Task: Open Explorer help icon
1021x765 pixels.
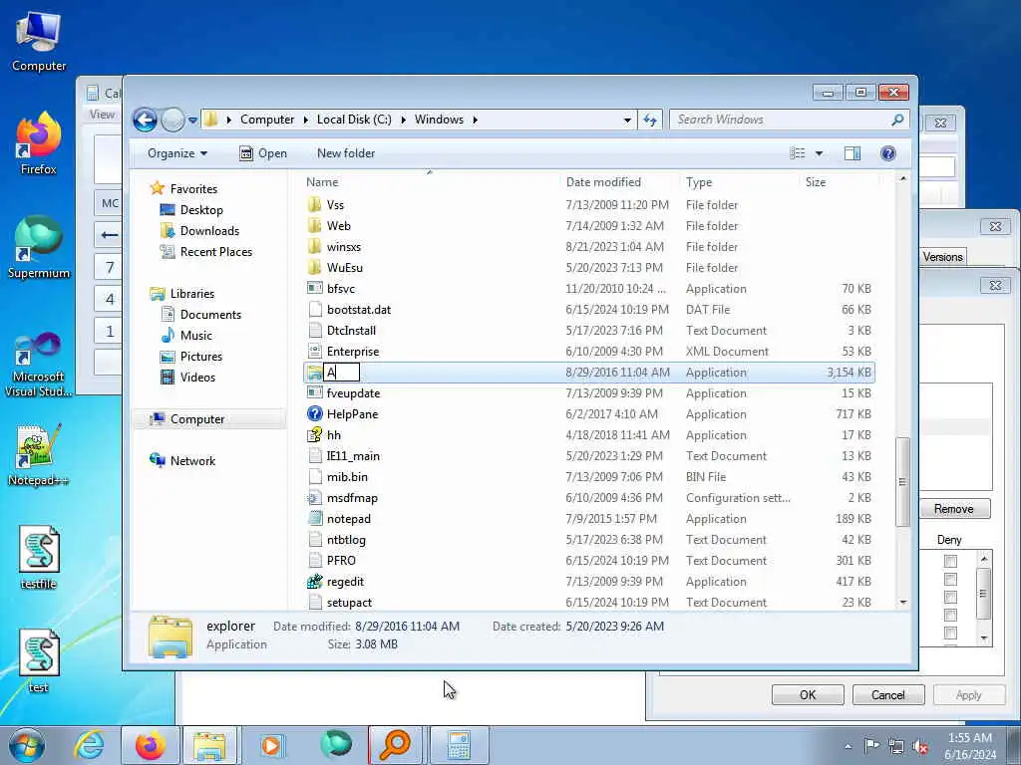Action: point(888,153)
